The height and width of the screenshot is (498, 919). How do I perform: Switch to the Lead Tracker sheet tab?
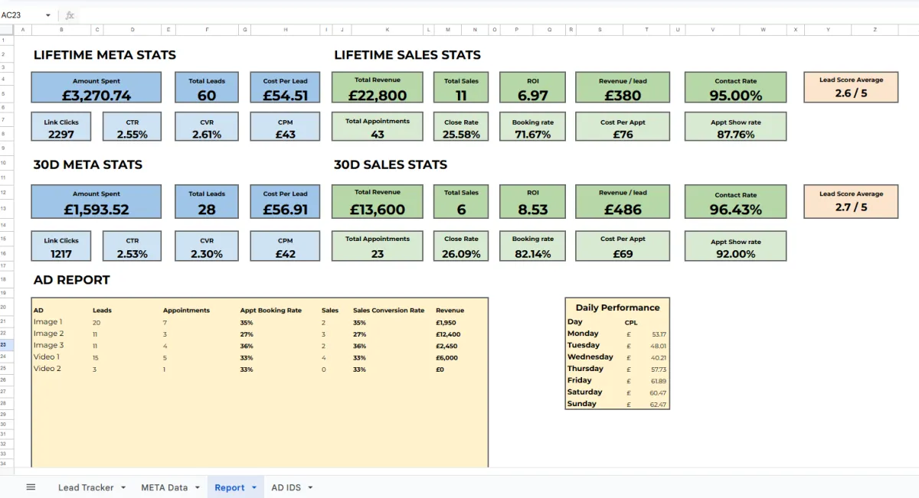pyautogui.click(x=86, y=487)
